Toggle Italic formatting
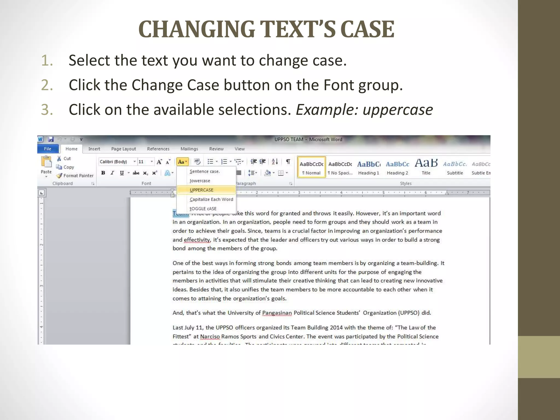This screenshot has width=560, height=420. point(112,173)
